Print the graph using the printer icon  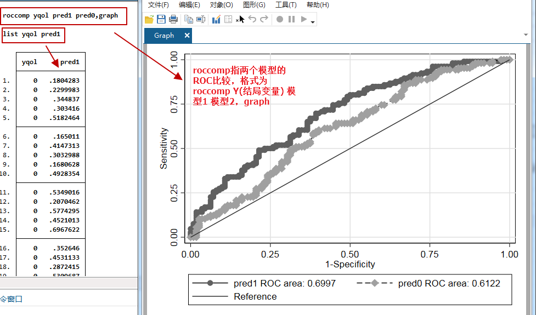tap(173, 20)
